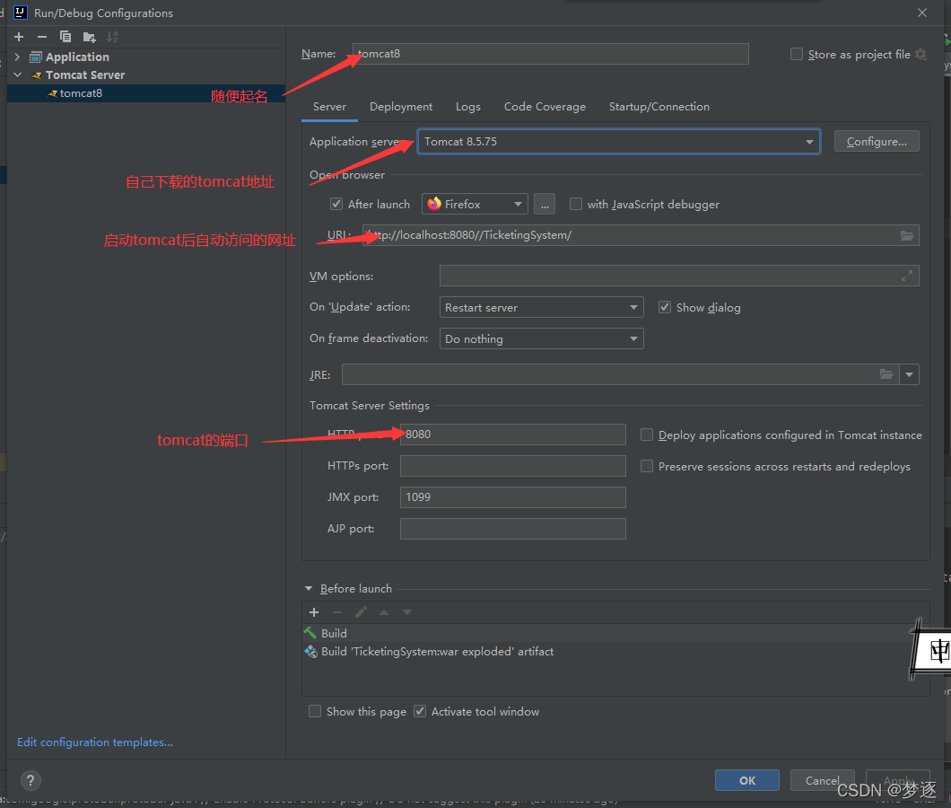951x808 pixels.
Task: Open the Application server dropdown
Action: pos(808,141)
